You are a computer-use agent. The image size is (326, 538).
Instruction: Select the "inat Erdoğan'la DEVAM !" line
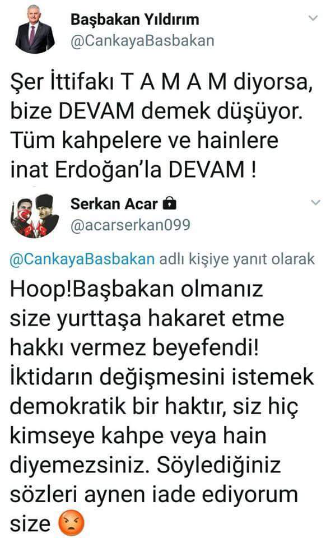[x=133, y=170]
